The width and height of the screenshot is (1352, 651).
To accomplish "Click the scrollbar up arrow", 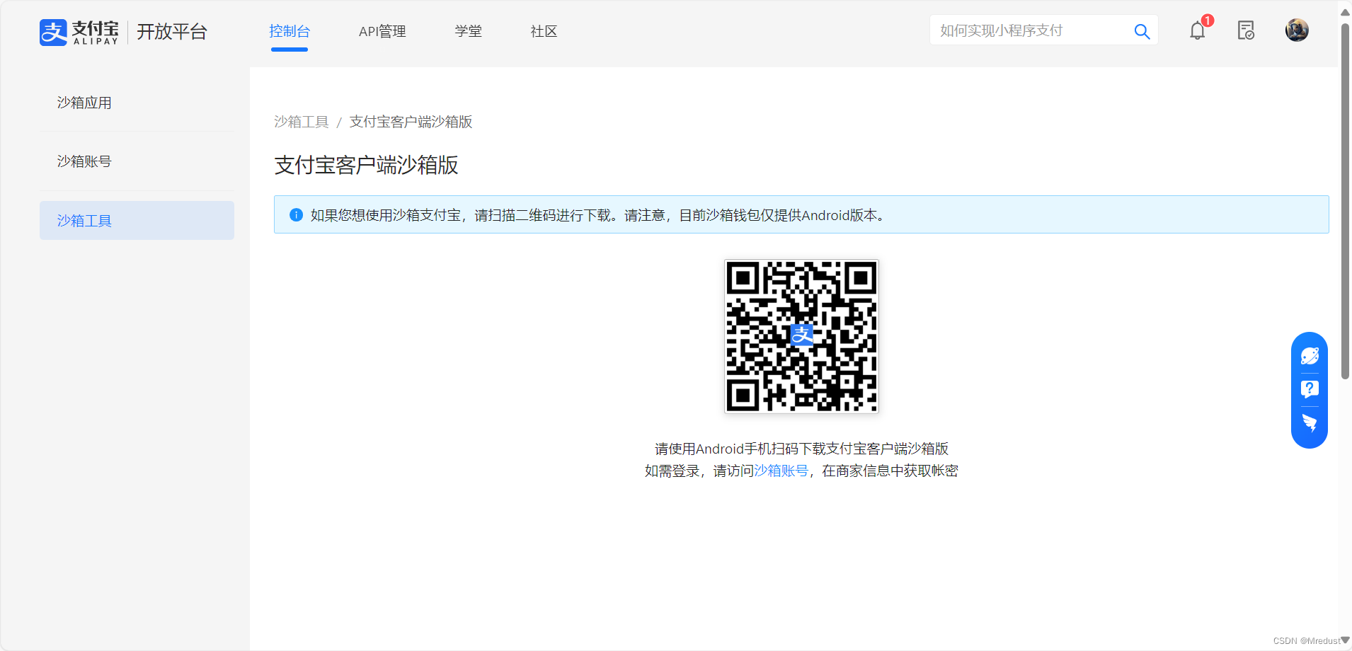I will tap(1345, 11).
